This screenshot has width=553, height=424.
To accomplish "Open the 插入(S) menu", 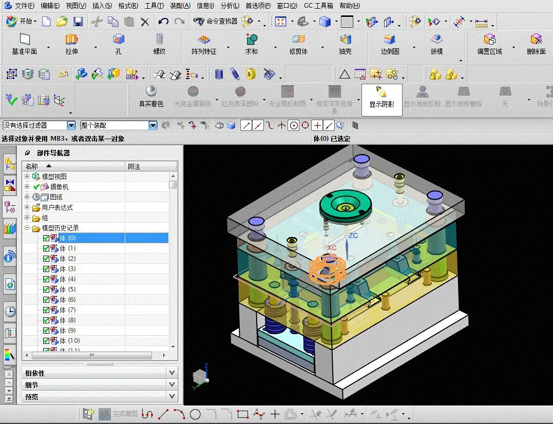I will (x=102, y=6).
